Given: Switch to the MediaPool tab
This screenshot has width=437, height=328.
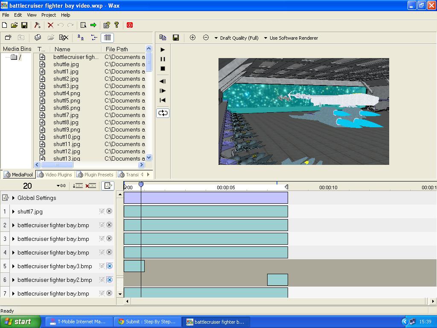Looking at the screenshot, I should coord(19,174).
